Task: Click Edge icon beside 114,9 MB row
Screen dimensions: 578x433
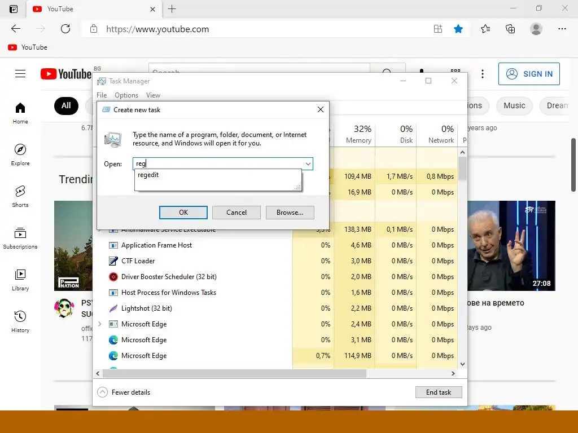Action: [x=113, y=356]
